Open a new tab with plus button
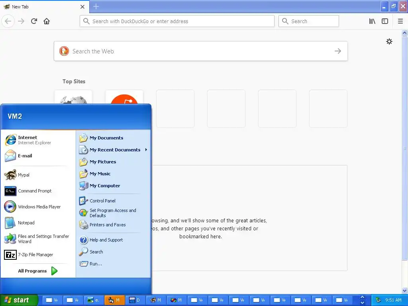Screen dimensions: 408x306 point(96,6)
